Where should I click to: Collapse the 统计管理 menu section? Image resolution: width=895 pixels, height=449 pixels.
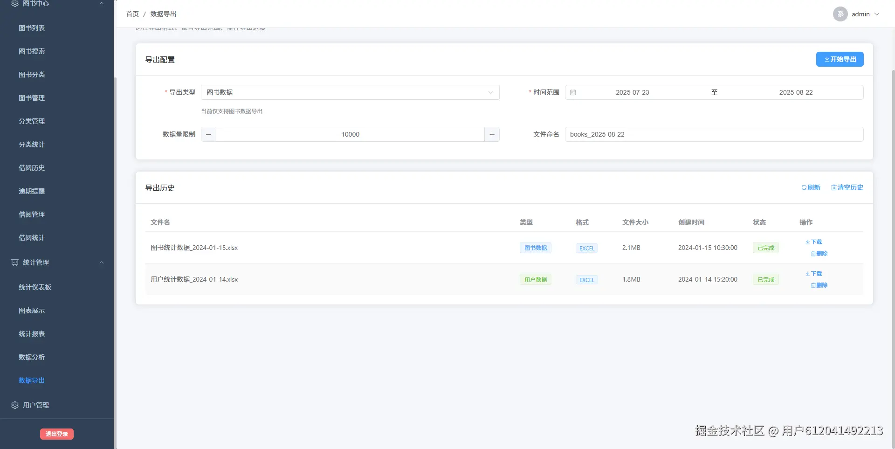102,262
